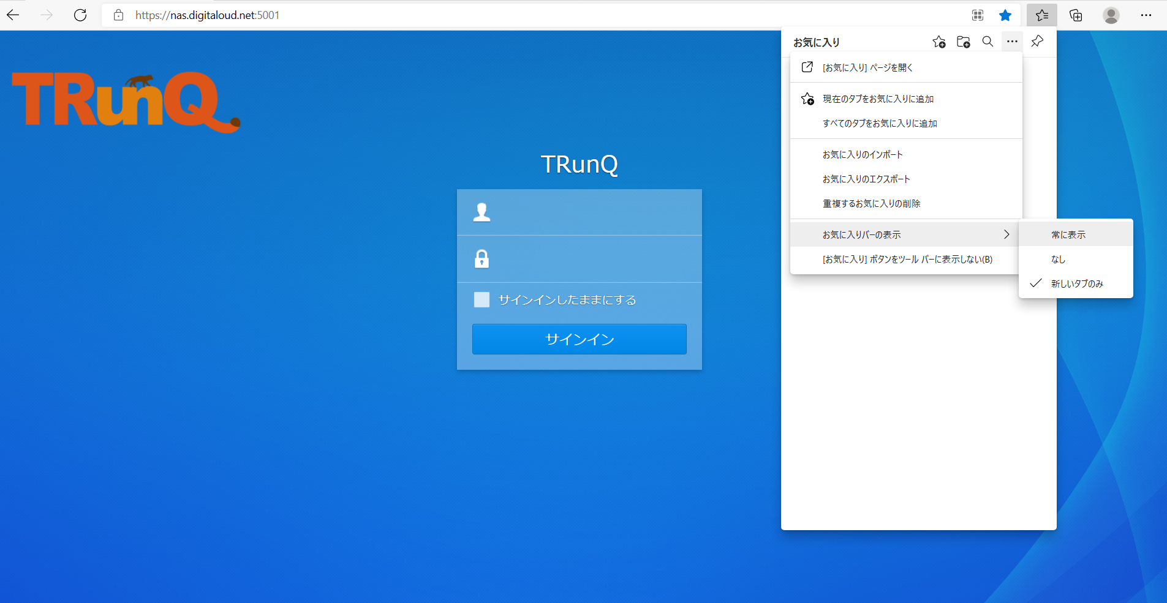The image size is (1167, 603).
Task: Pin the favorites panel
Action: click(1037, 42)
